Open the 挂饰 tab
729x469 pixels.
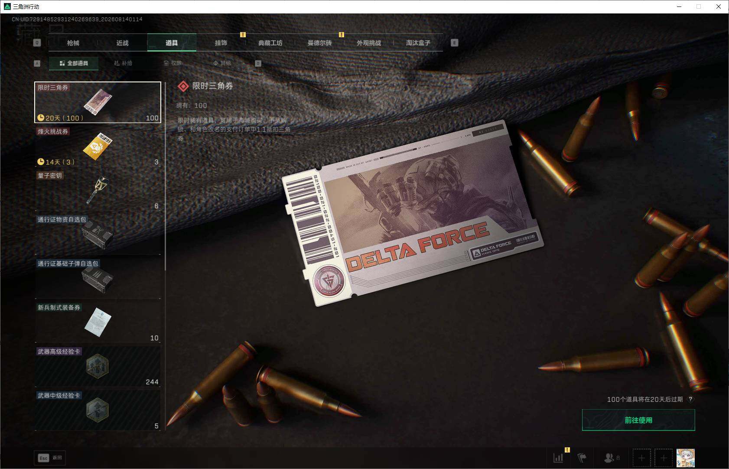pyautogui.click(x=221, y=43)
